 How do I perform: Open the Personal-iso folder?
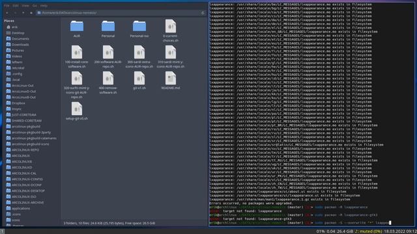point(139,29)
